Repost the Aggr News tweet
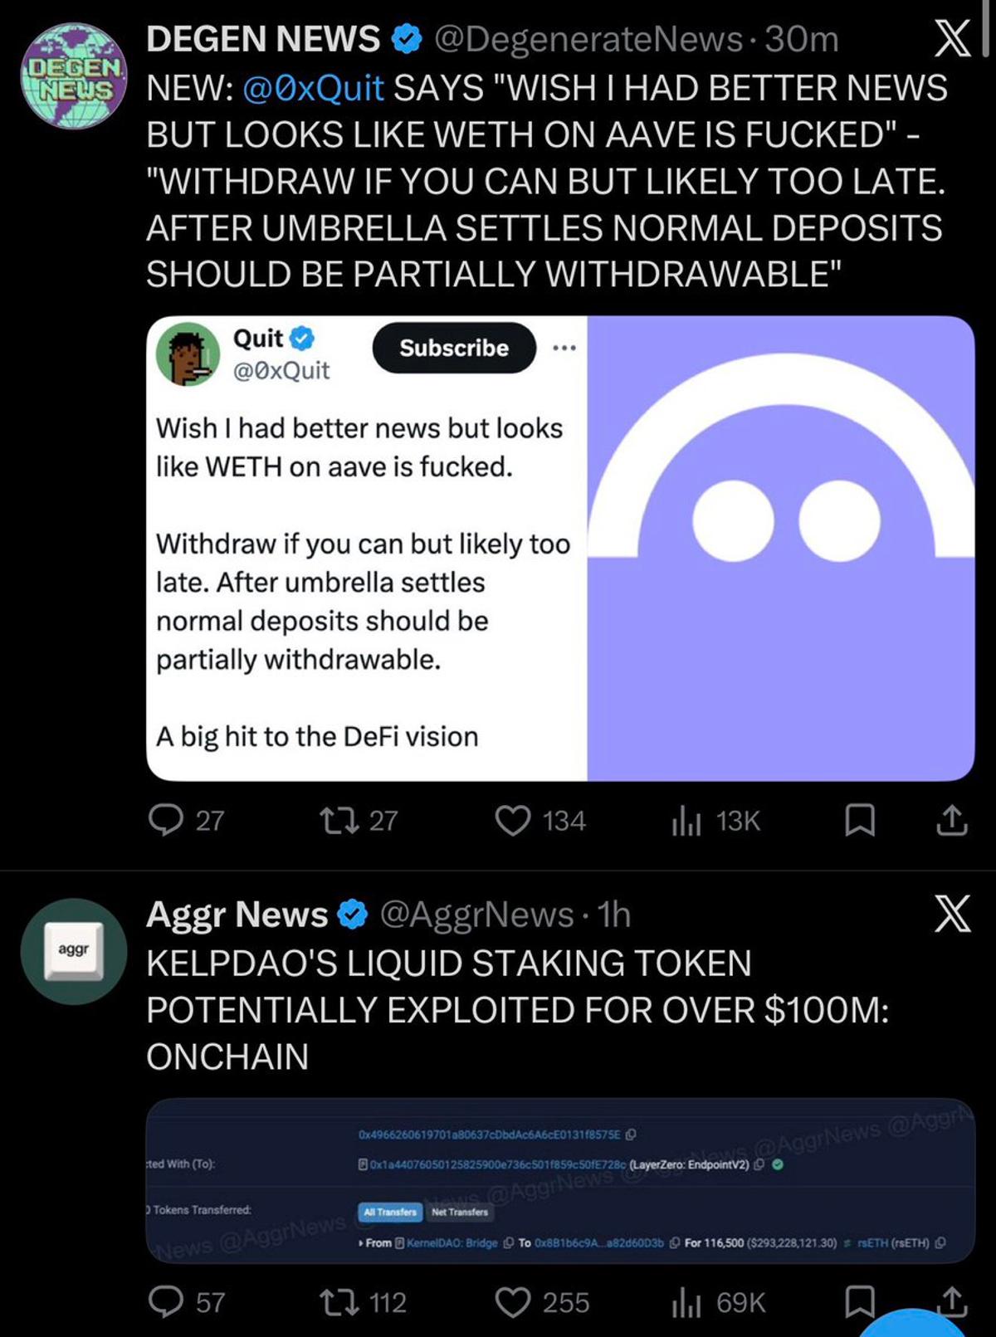This screenshot has height=1337, width=996. (x=340, y=1301)
